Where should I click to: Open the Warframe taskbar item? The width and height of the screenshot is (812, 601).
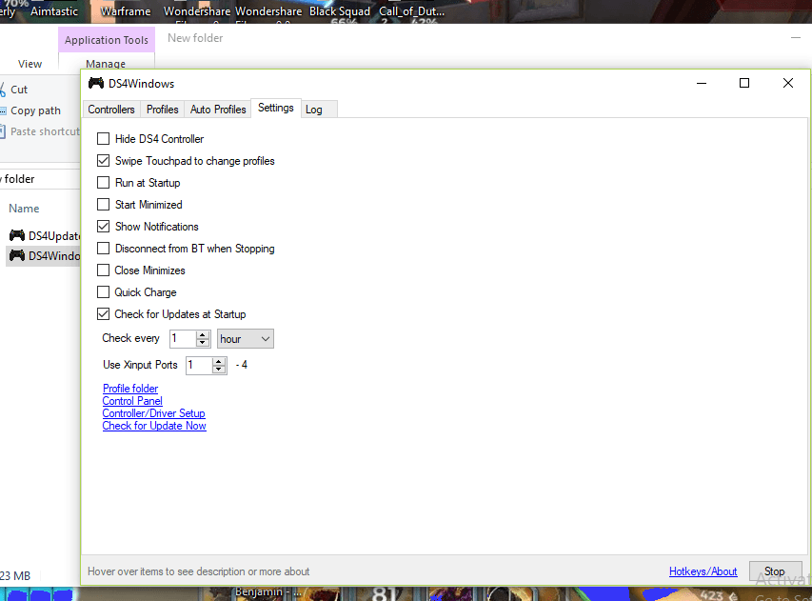(125, 11)
